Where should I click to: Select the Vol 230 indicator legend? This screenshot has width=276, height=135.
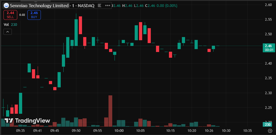click(x=10, y=25)
